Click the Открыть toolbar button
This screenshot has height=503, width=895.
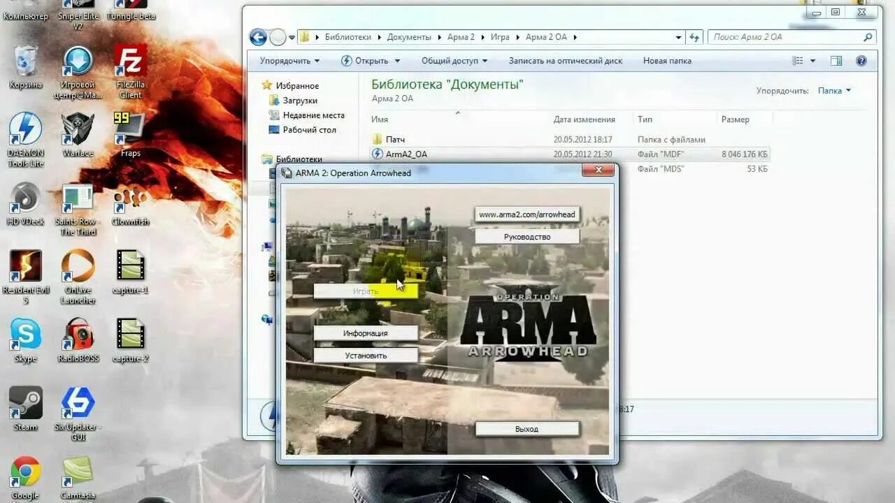pos(364,61)
